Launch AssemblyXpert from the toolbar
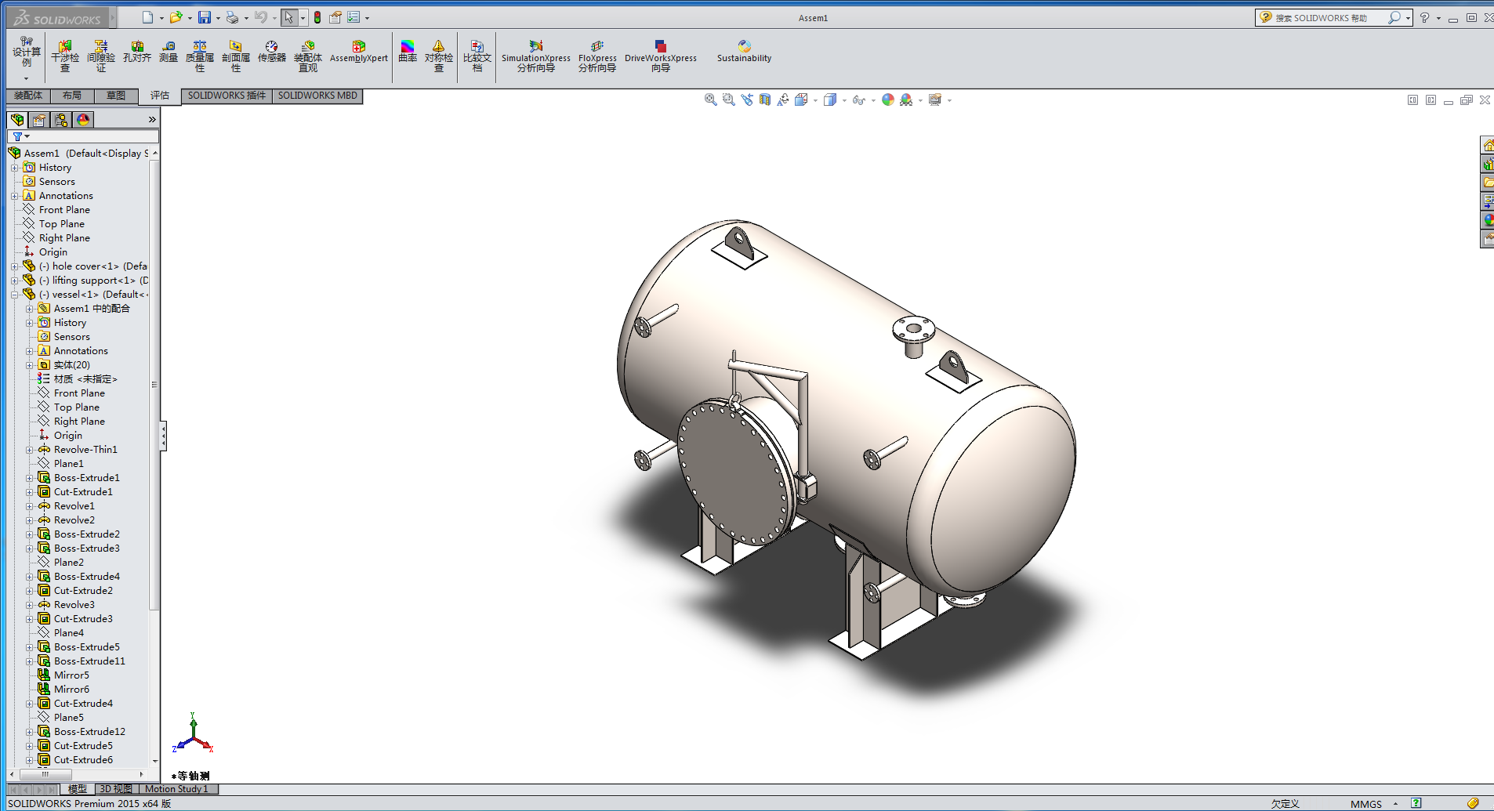 point(358,52)
